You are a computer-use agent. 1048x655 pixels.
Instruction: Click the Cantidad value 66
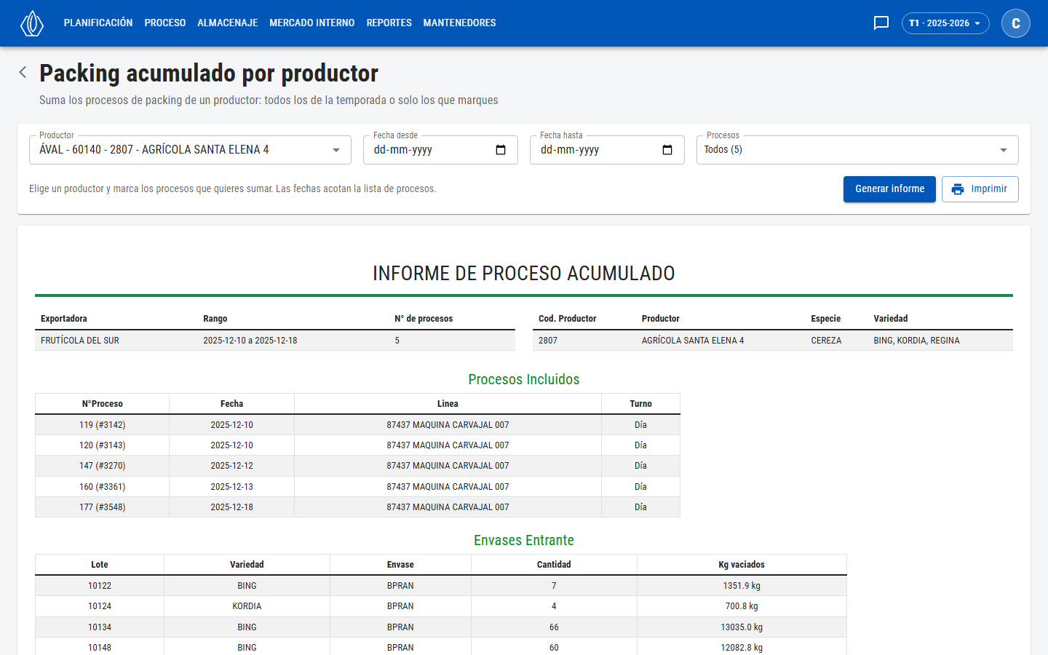[554, 627]
